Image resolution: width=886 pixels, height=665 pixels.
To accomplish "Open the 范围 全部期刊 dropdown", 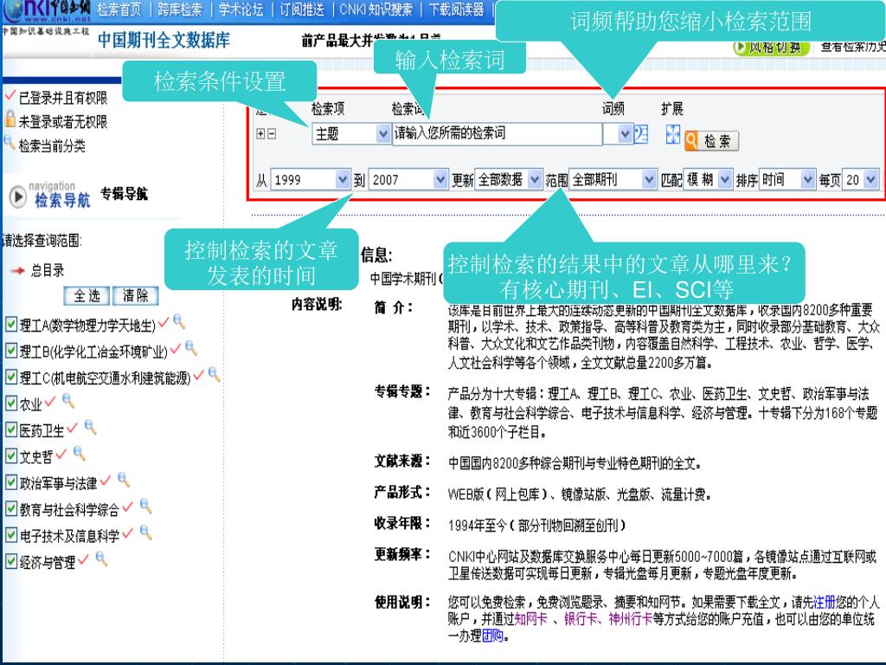I will 613,180.
